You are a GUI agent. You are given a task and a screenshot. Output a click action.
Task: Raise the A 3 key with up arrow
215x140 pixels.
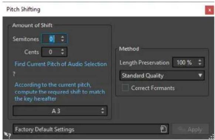tap(103, 109)
